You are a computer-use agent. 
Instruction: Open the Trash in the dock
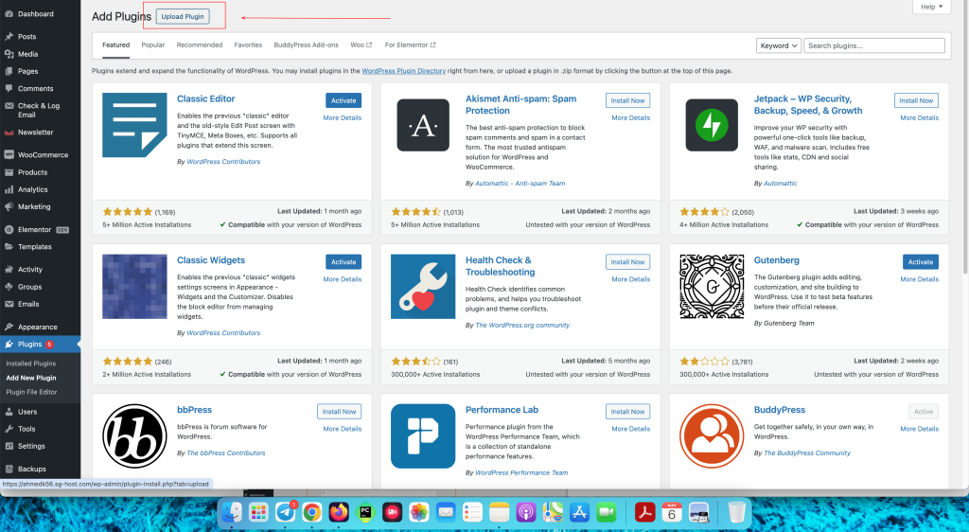pyautogui.click(x=736, y=511)
